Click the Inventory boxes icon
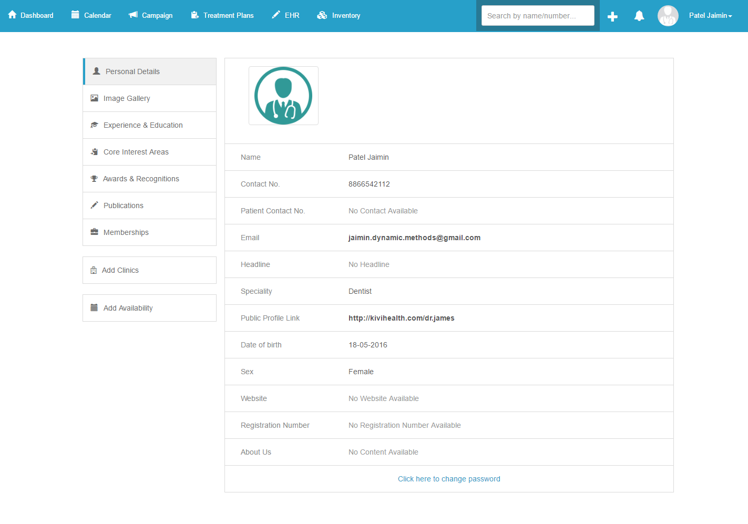This screenshot has height=524, width=748. tap(322, 15)
